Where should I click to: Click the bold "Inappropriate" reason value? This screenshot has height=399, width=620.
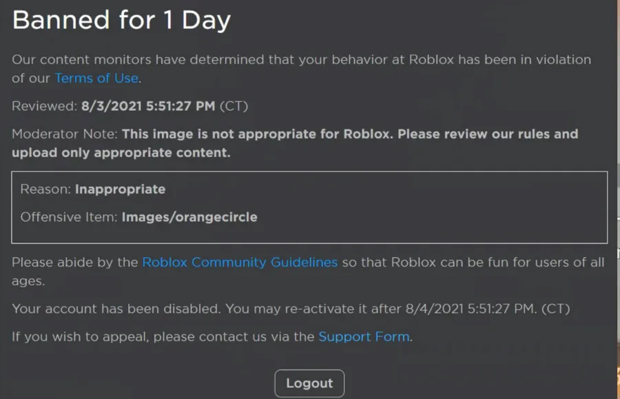coord(120,189)
